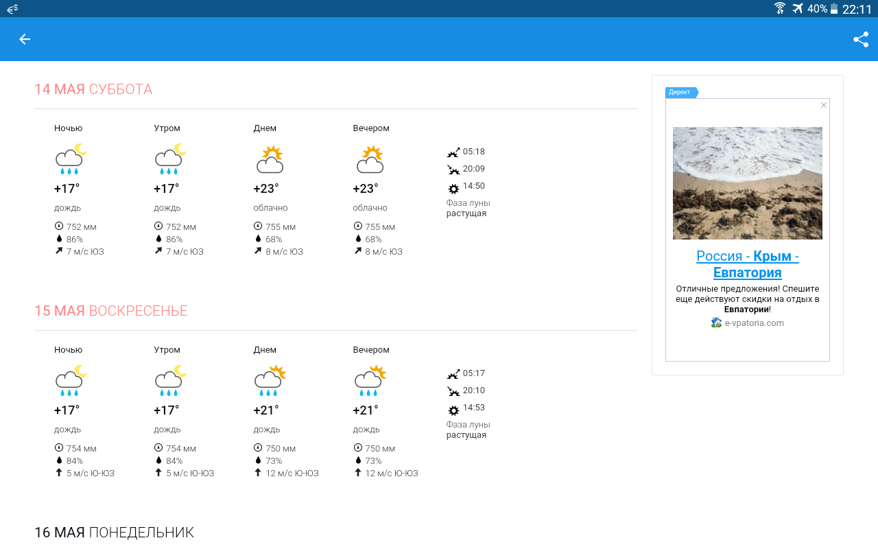Select the 16 МАЯ ПОНЕДЕЛЬНИК heading
Viewport: 878px width, 549px height.
pyautogui.click(x=114, y=533)
